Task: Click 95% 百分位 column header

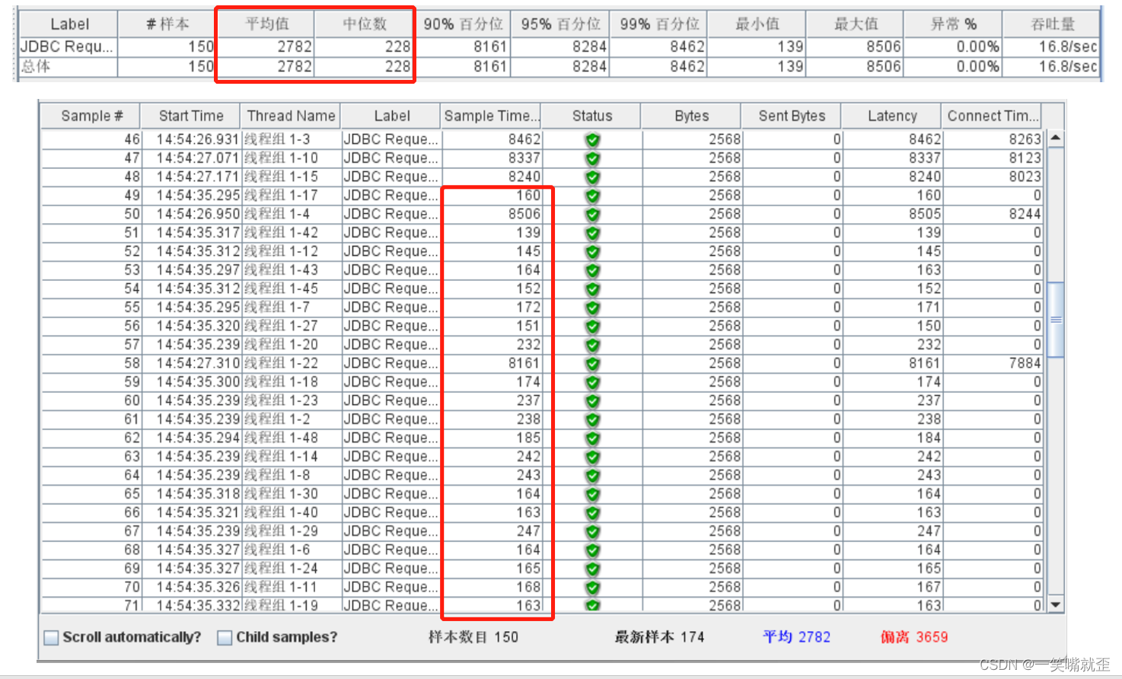Action: (x=561, y=24)
